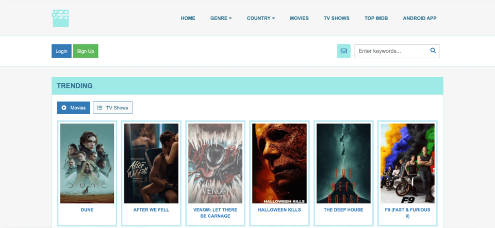This screenshot has height=228, width=495.
Task: Click the HALLOWEEN KILLS title link
Action: (279, 210)
